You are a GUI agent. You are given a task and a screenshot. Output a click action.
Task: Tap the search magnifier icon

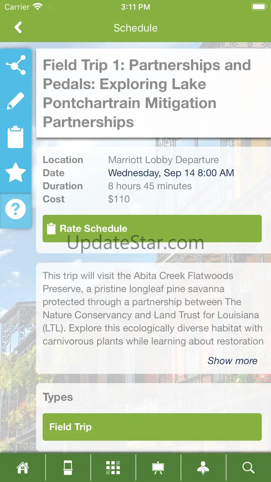click(x=248, y=468)
